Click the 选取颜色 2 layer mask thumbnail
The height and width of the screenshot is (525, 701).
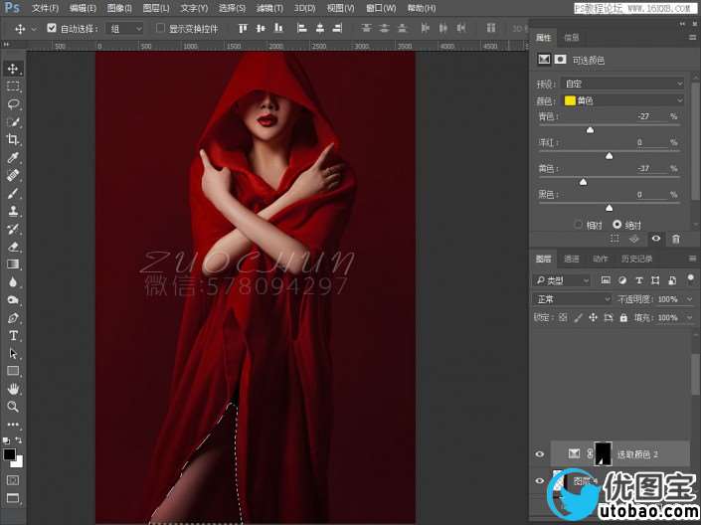click(x=603, y=453)
